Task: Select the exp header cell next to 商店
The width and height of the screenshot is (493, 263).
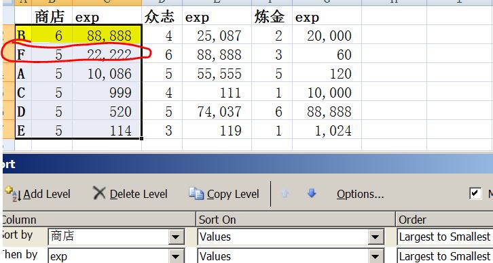Action: click(107, 16)
